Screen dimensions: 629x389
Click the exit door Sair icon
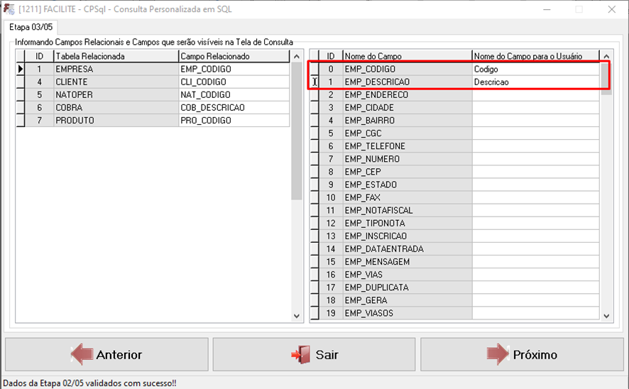pos(301,355)
